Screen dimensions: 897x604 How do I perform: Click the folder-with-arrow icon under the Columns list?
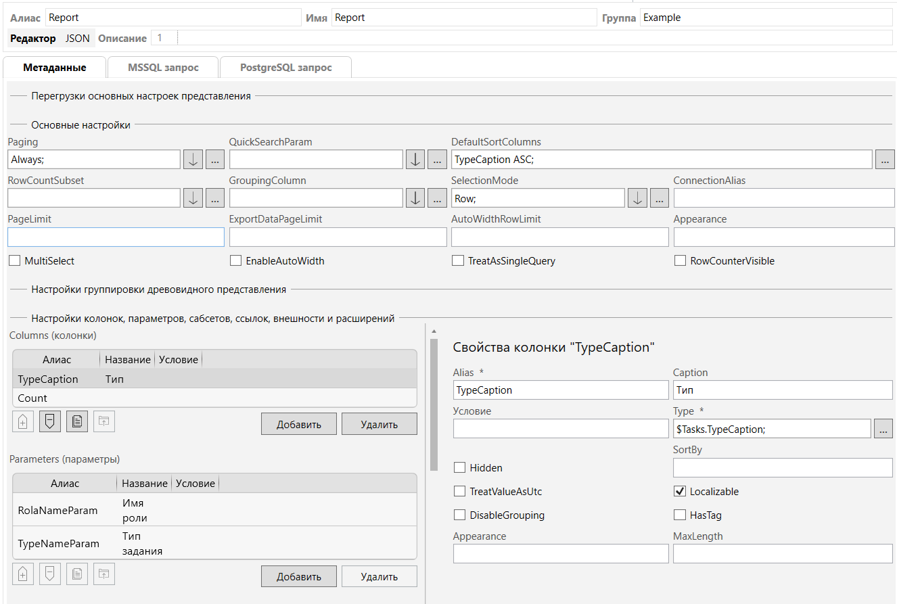(103, 421)
